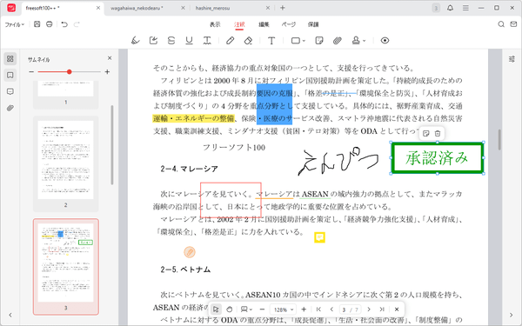Viewport: 522px width, 326px height.
Task: Decrease thumbnail size with minus
Action: click(31, 72)
